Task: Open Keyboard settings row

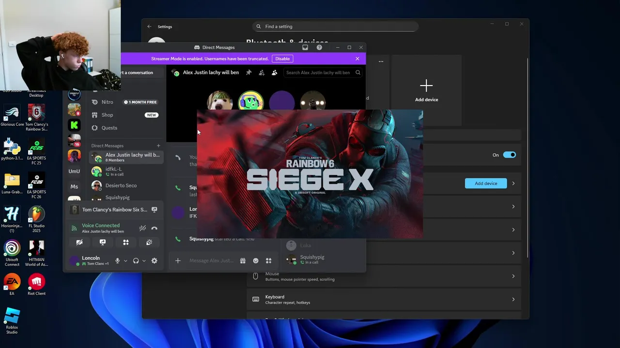Action: click(x=384, y=299)
